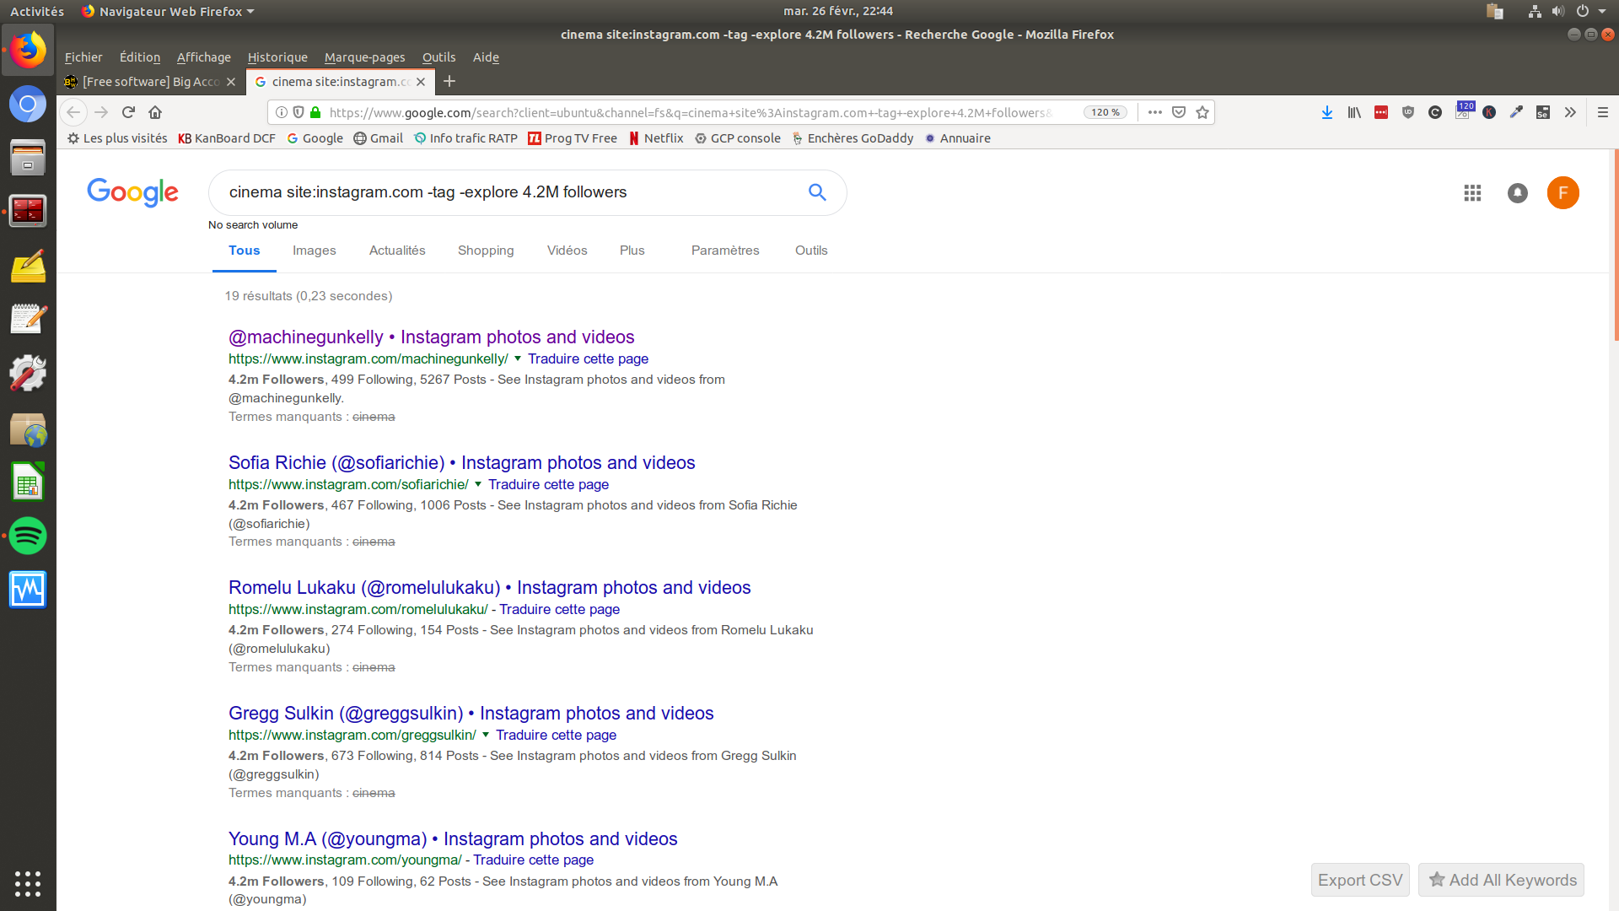Open the Firefox hamburger menu
This screenshot has width=1619, height=911.
point(1603,112)
